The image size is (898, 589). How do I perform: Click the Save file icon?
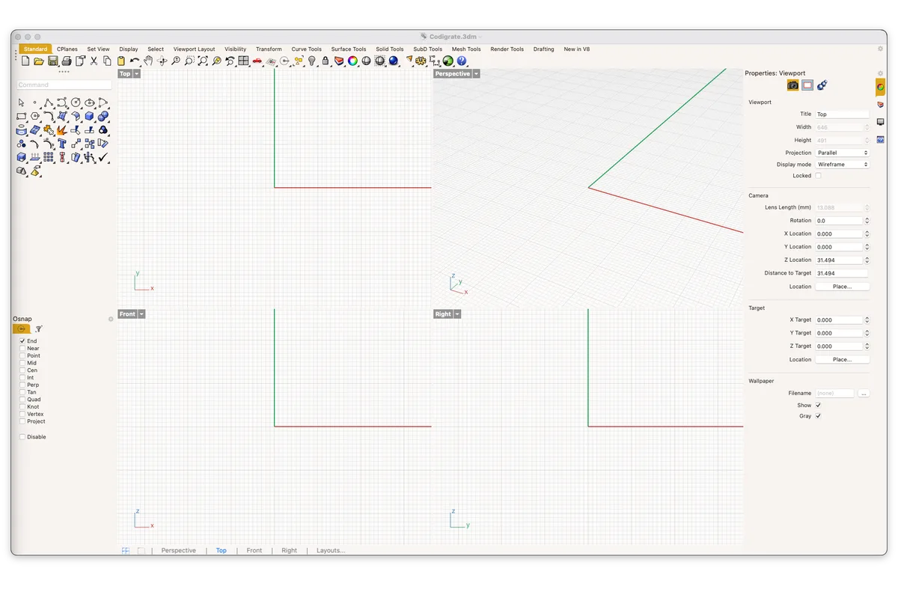coord(52,61)
